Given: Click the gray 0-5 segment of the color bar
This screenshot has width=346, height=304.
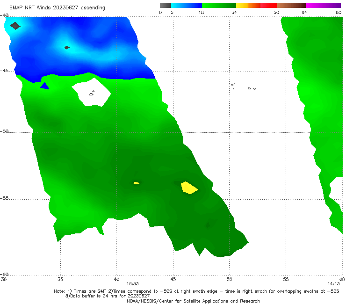Looking at the screenshot, I should tap(165, 6).
